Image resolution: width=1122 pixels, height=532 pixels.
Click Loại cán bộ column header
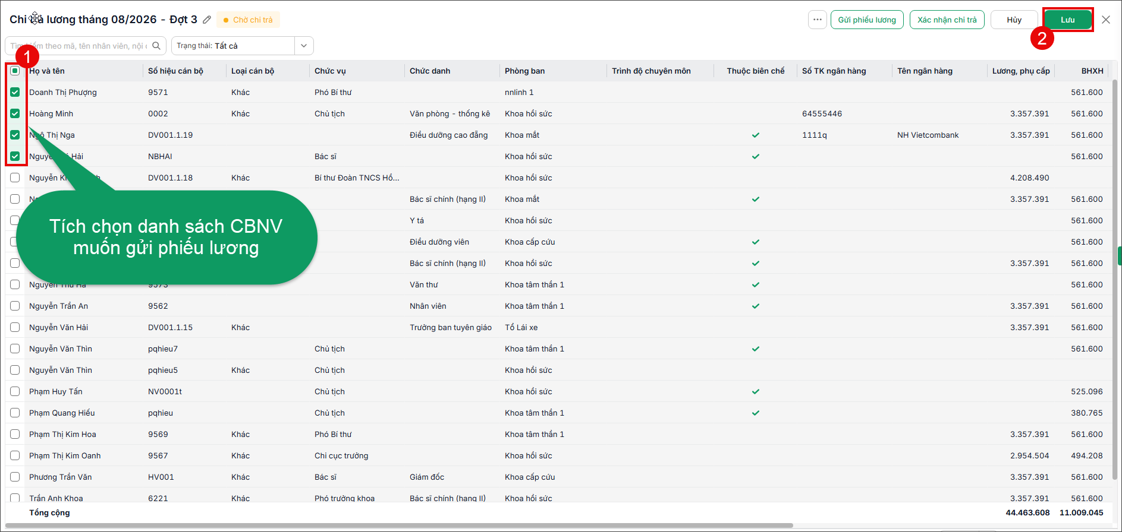(253, 71)
